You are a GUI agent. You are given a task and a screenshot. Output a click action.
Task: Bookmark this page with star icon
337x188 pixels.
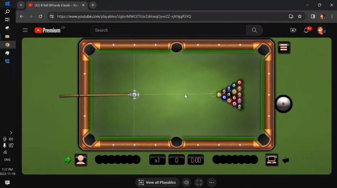tap(300, 16)
